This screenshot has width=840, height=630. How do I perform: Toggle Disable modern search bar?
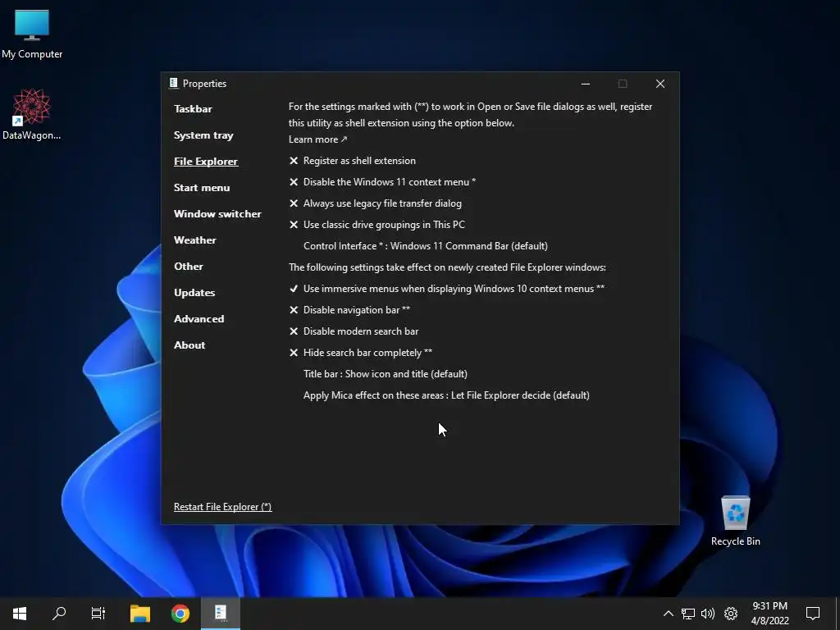[x=354, y=331]
